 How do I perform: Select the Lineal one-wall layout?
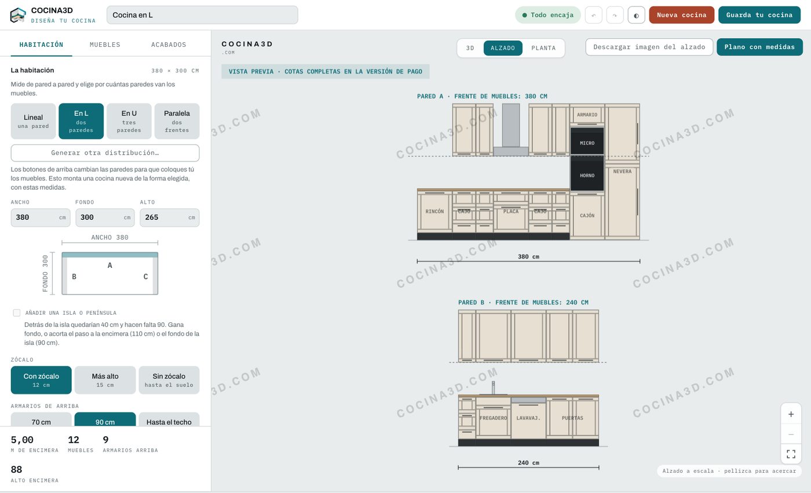pyautogui.click(x=33, y=121)
